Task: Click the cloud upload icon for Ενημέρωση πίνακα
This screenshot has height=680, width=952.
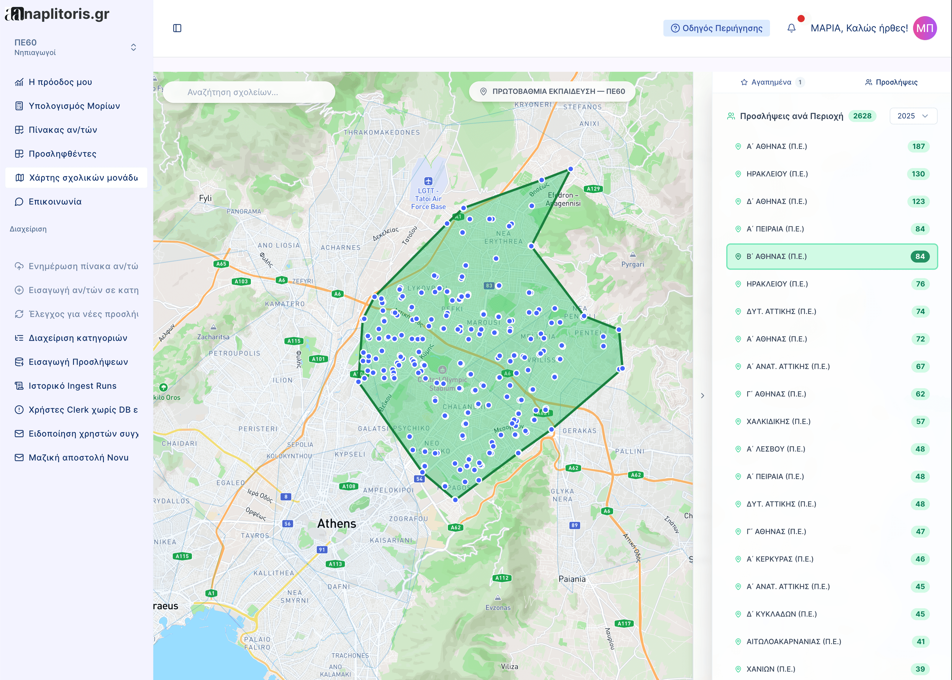Action: (x=19, y=266)
